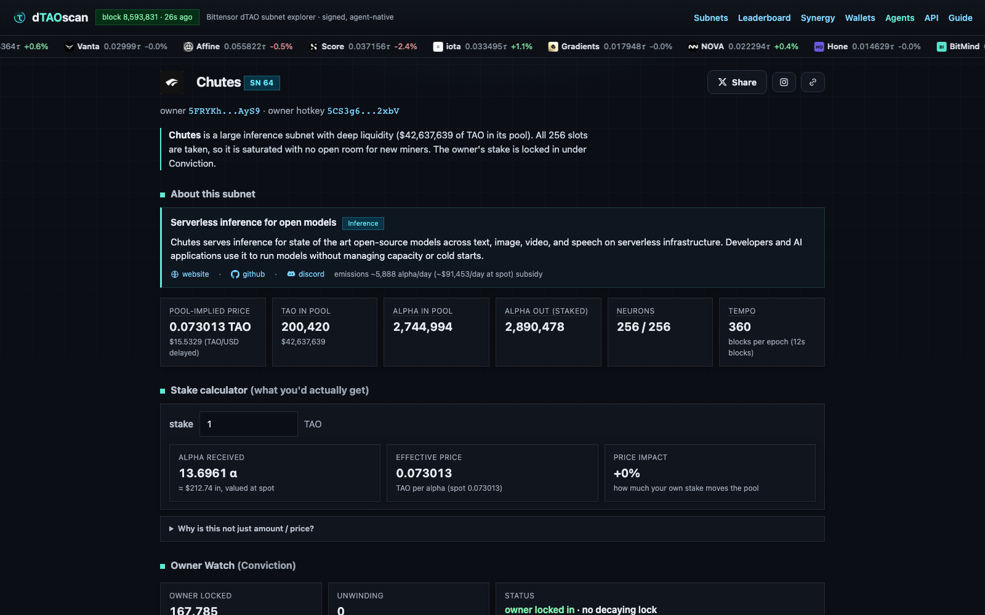985x615 pixels.
Task: Click the neurons value 256 / 256
Action: tap(643, 327)
